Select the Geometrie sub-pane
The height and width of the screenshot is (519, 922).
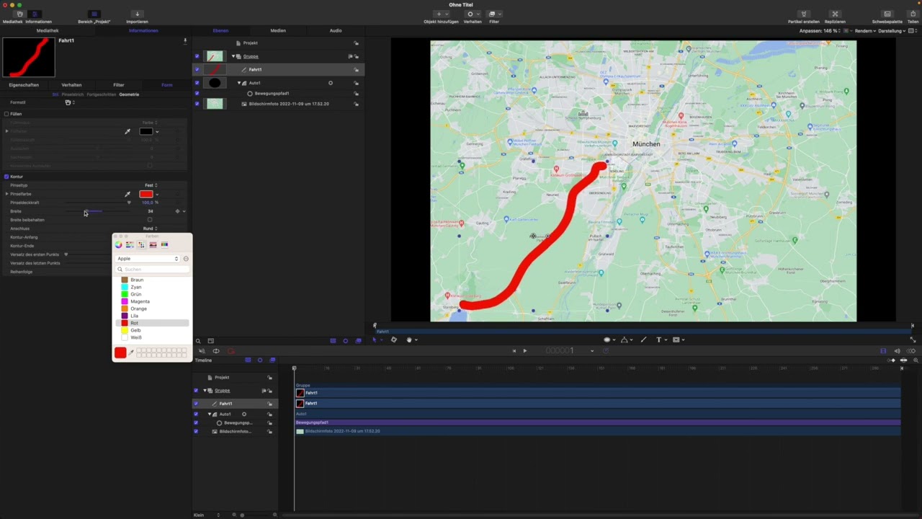point(129,94)
